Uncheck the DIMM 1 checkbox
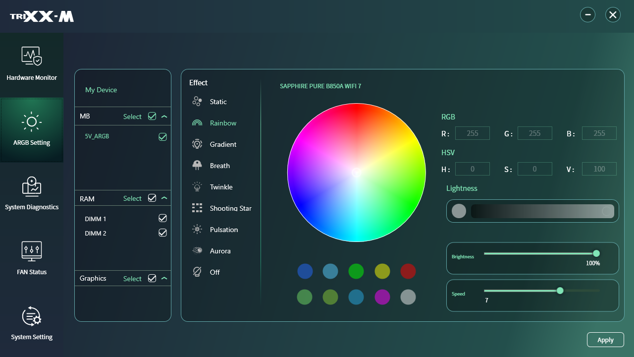This screenshot has width=634, height=357. [162, 218]
